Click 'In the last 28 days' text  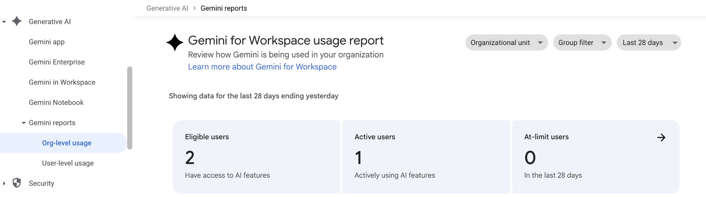click(x=553, y=175)
